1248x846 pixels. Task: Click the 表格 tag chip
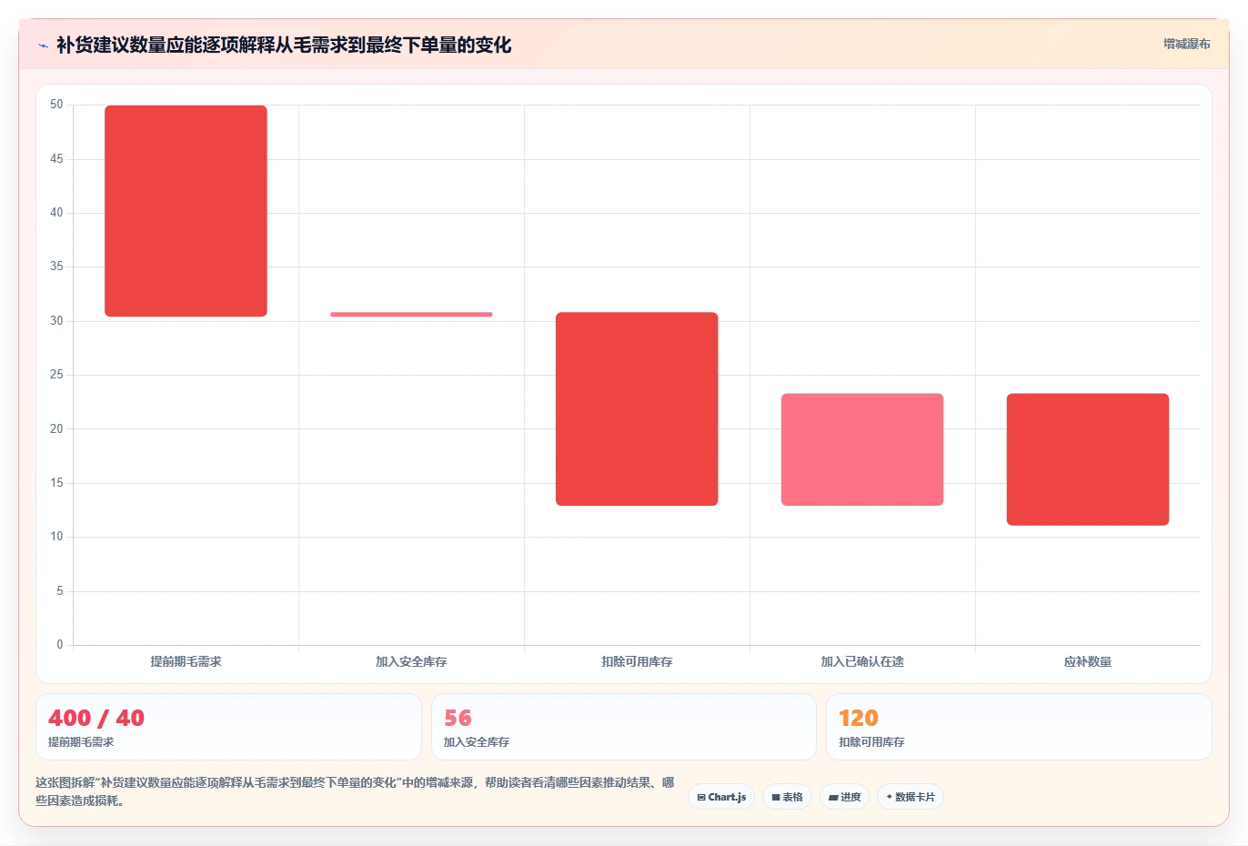point(788,797)
